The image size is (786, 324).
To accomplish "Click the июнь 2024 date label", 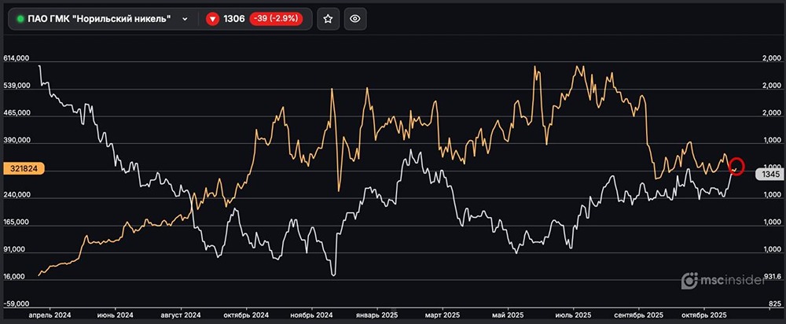I will [116, 315].
